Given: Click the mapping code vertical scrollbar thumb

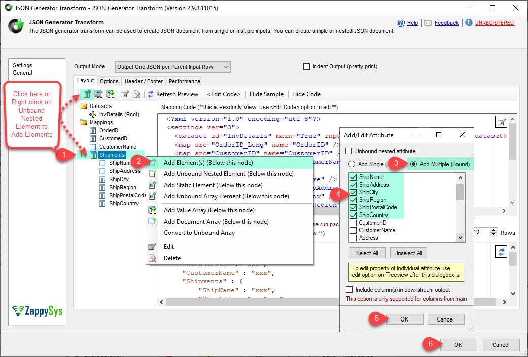Looking at the screenshot, I should pos(512,141).
